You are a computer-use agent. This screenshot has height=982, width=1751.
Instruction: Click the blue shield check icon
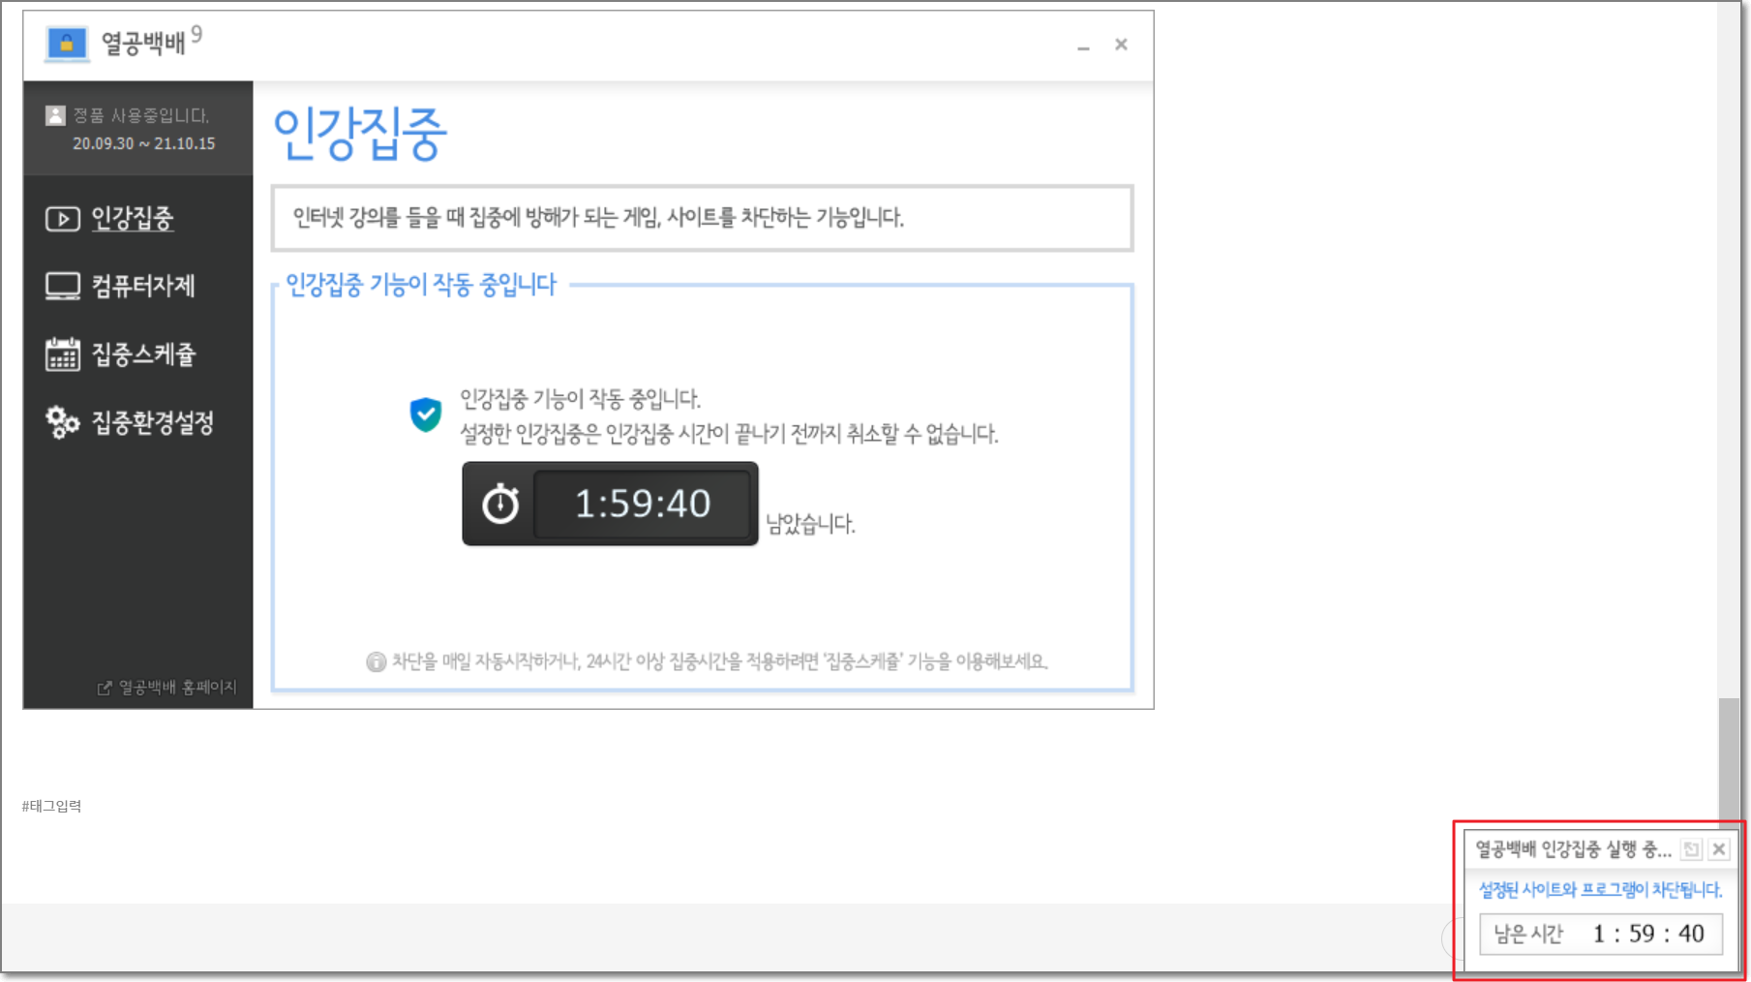[426, 414]
